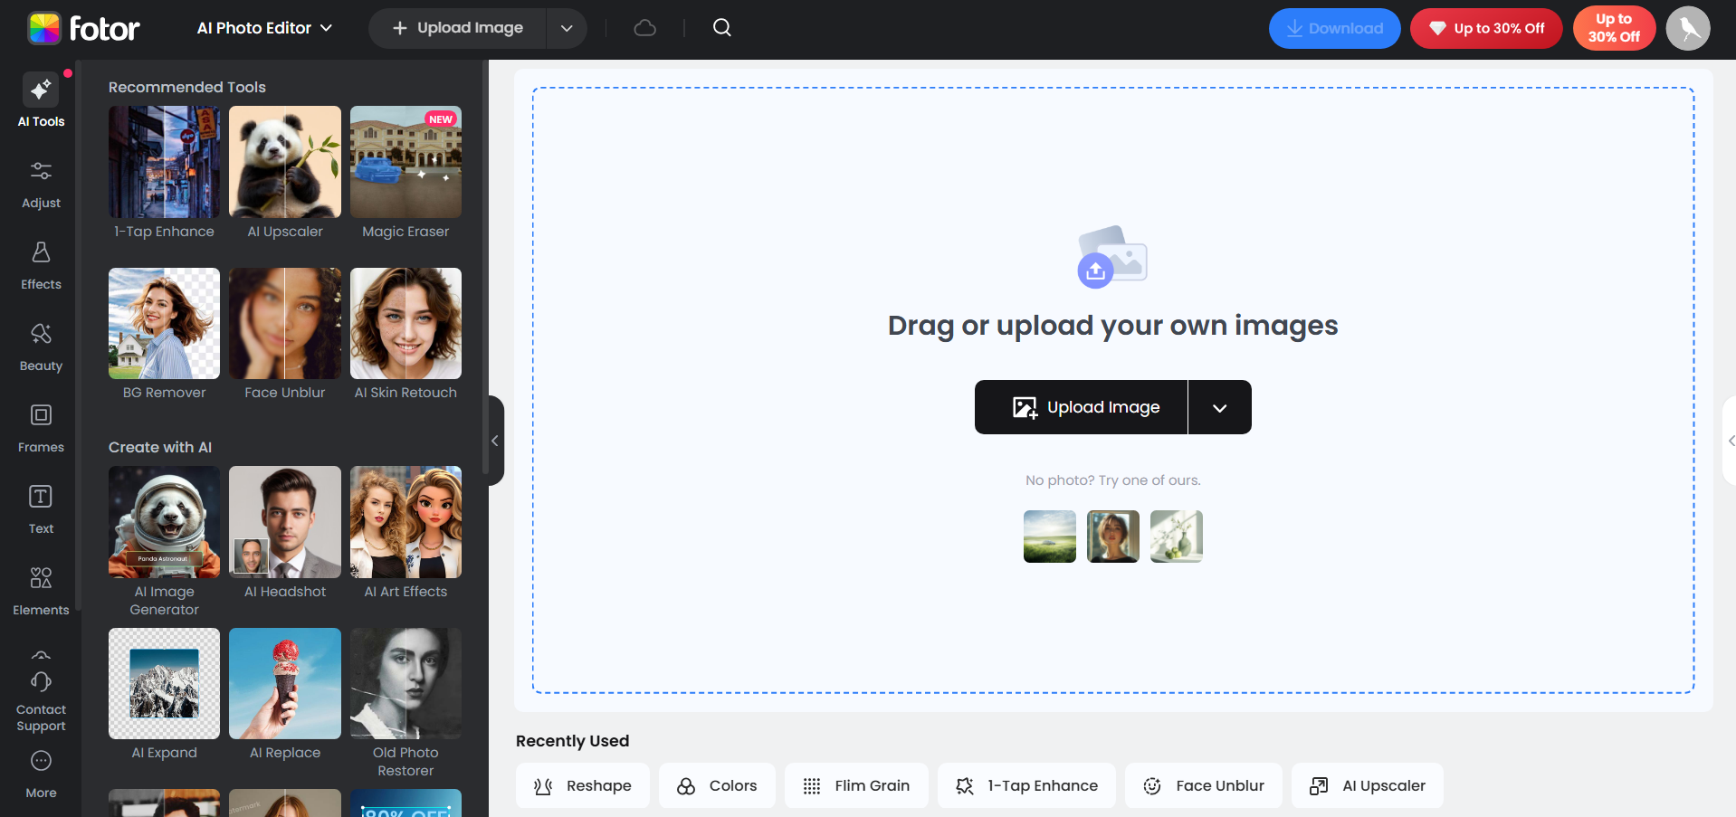Expand the top bar Upload Image arrow
The height and width of the screenshot is (817, 1736).
(567, 28)
